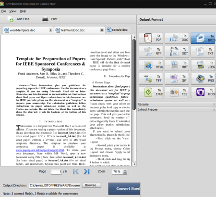Select To HTML output format
The height and width of the screenshot is (197, 216).
coord(151,65)
